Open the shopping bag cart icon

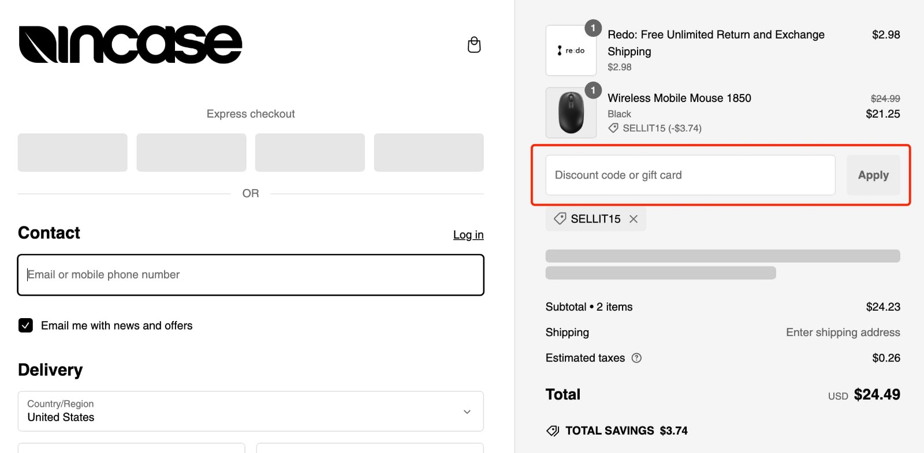(474, 44)
